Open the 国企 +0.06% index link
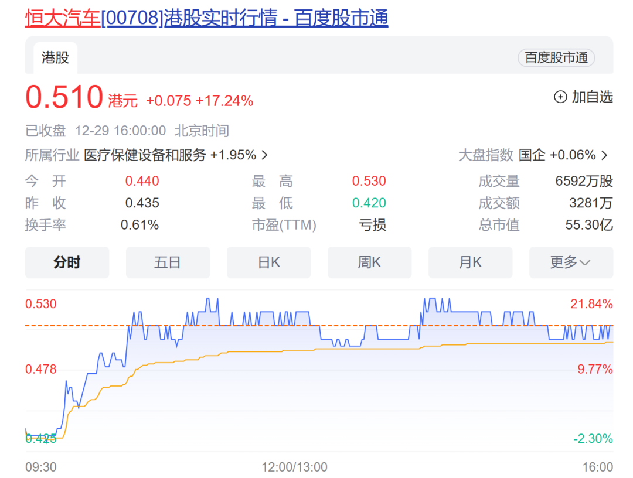Image resolution: width=633 pixels, height=478 pixels. tap(557, 155)
